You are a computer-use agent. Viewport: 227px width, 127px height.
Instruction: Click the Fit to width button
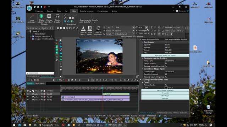pos(165,93)
